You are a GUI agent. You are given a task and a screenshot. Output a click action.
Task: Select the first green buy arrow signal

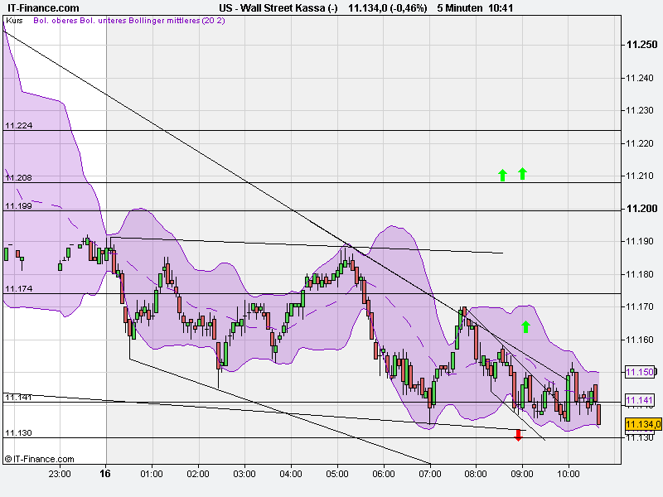tap(501, 175)
